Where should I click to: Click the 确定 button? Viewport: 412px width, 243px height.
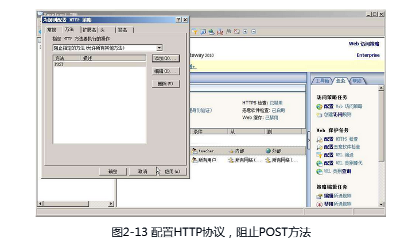(x=113, y=171)
